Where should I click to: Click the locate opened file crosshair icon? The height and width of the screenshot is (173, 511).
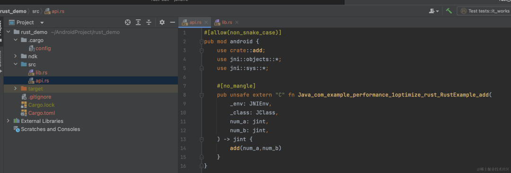(x=128, y=22)
